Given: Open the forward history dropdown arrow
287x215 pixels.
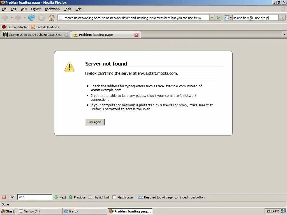Looking at the screenshot, I should (25, 18).
